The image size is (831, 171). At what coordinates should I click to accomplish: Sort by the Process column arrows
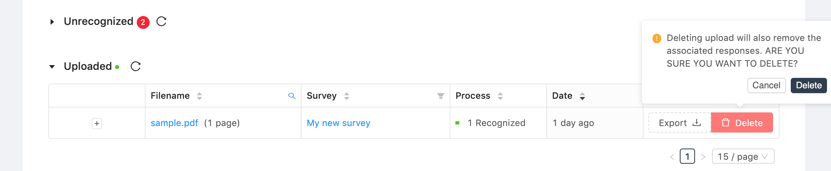coord(500,96)
